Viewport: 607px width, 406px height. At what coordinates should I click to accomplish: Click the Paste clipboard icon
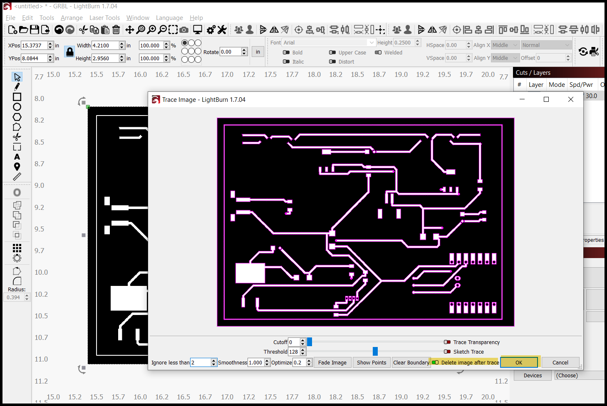pyautogui.click(x=105, y=30)
